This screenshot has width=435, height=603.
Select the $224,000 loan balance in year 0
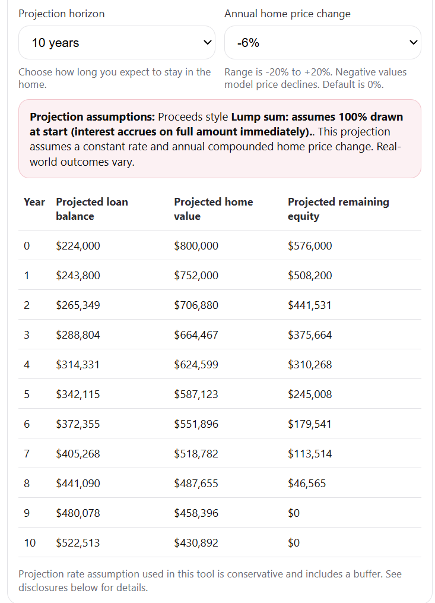[x=78, y=245]
